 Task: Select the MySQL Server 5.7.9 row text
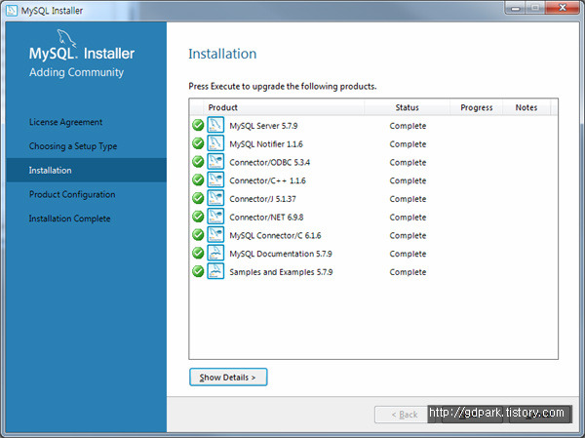pos(263,126)
